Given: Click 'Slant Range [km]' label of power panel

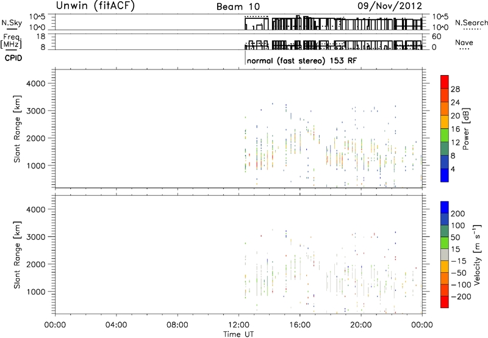Looking at the screenshot, I should click(x=17, y=129).
